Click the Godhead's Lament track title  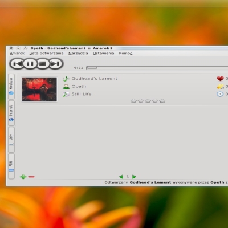click(95, 78)
